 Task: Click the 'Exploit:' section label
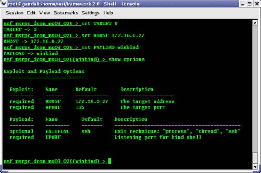pyautogui.click(x=21, y=90)
